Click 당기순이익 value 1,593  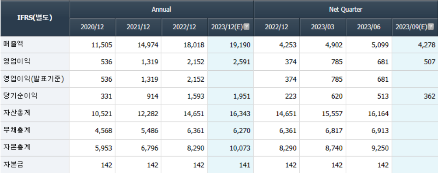pyautogui.click(x=196, y=97)
